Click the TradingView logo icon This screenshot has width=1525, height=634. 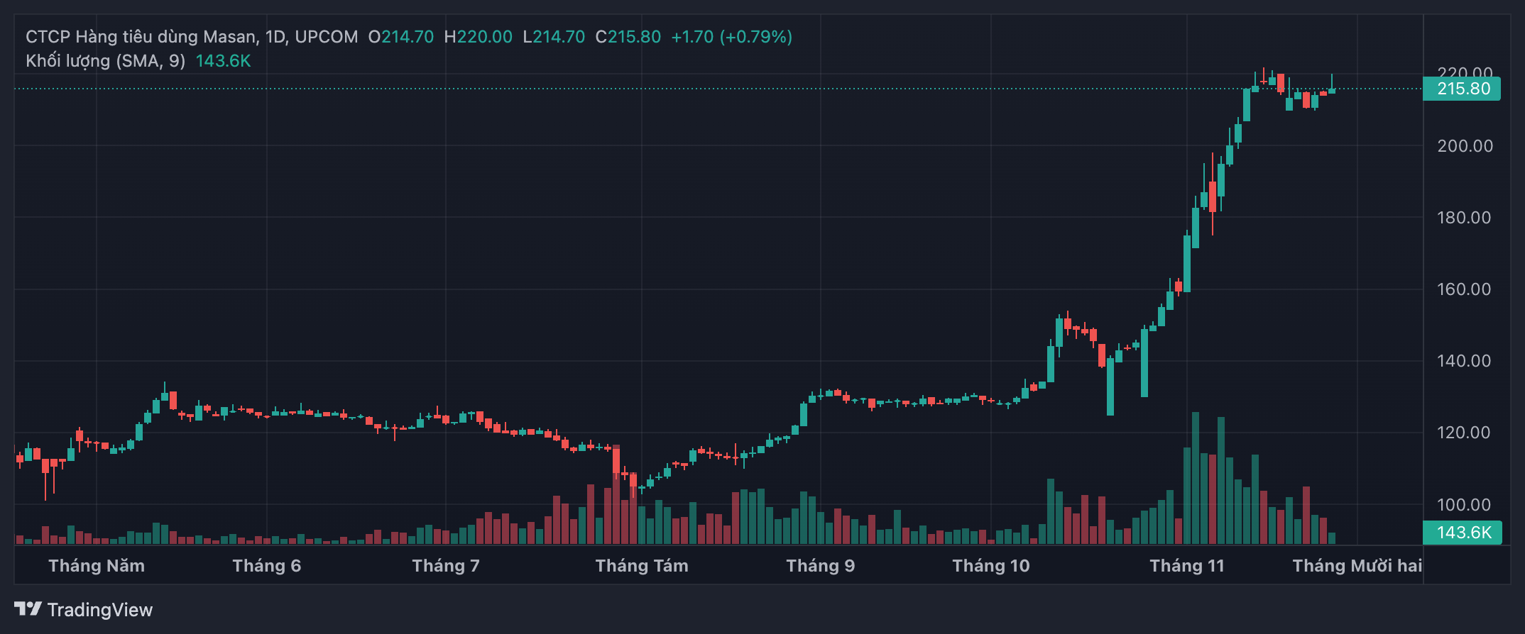(x=28, y=609)
